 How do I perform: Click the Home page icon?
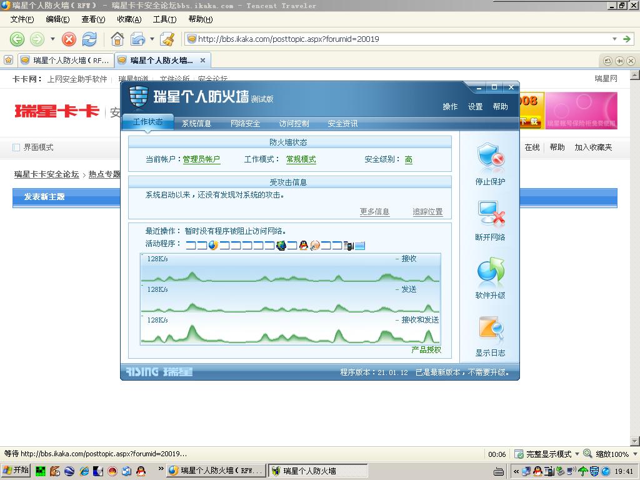117,39
